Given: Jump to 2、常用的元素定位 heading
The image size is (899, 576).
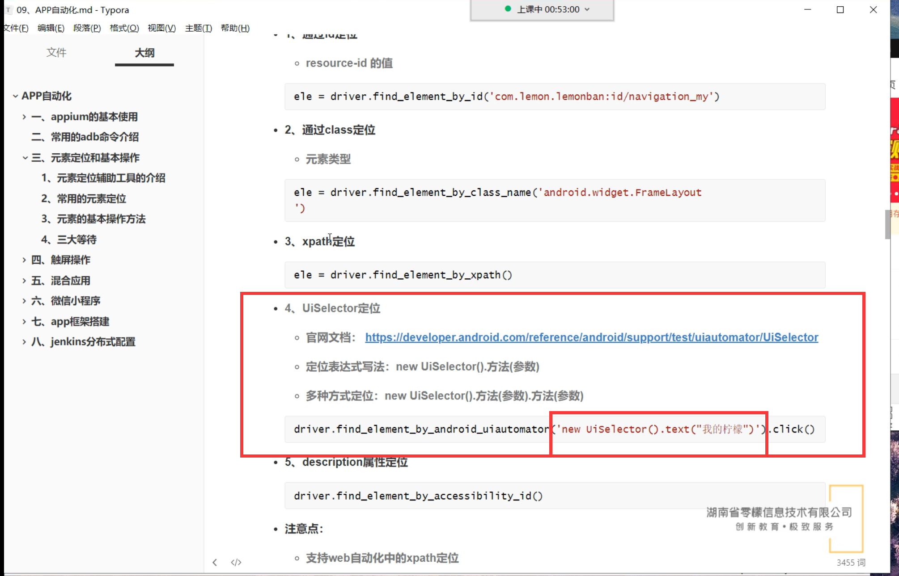Looking at the screenshot, I should (84, 198).
